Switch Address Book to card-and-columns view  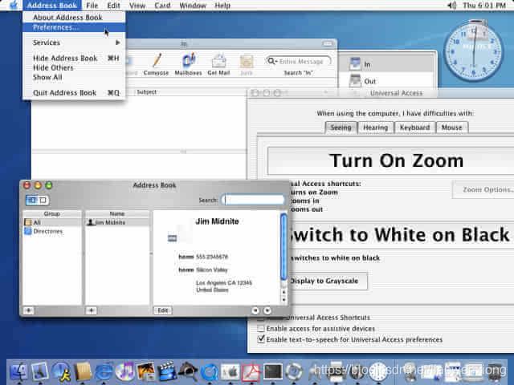click(x=32, y=200)
